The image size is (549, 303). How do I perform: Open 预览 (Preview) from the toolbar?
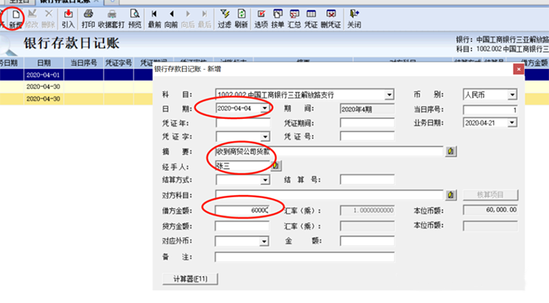(134, 19)
